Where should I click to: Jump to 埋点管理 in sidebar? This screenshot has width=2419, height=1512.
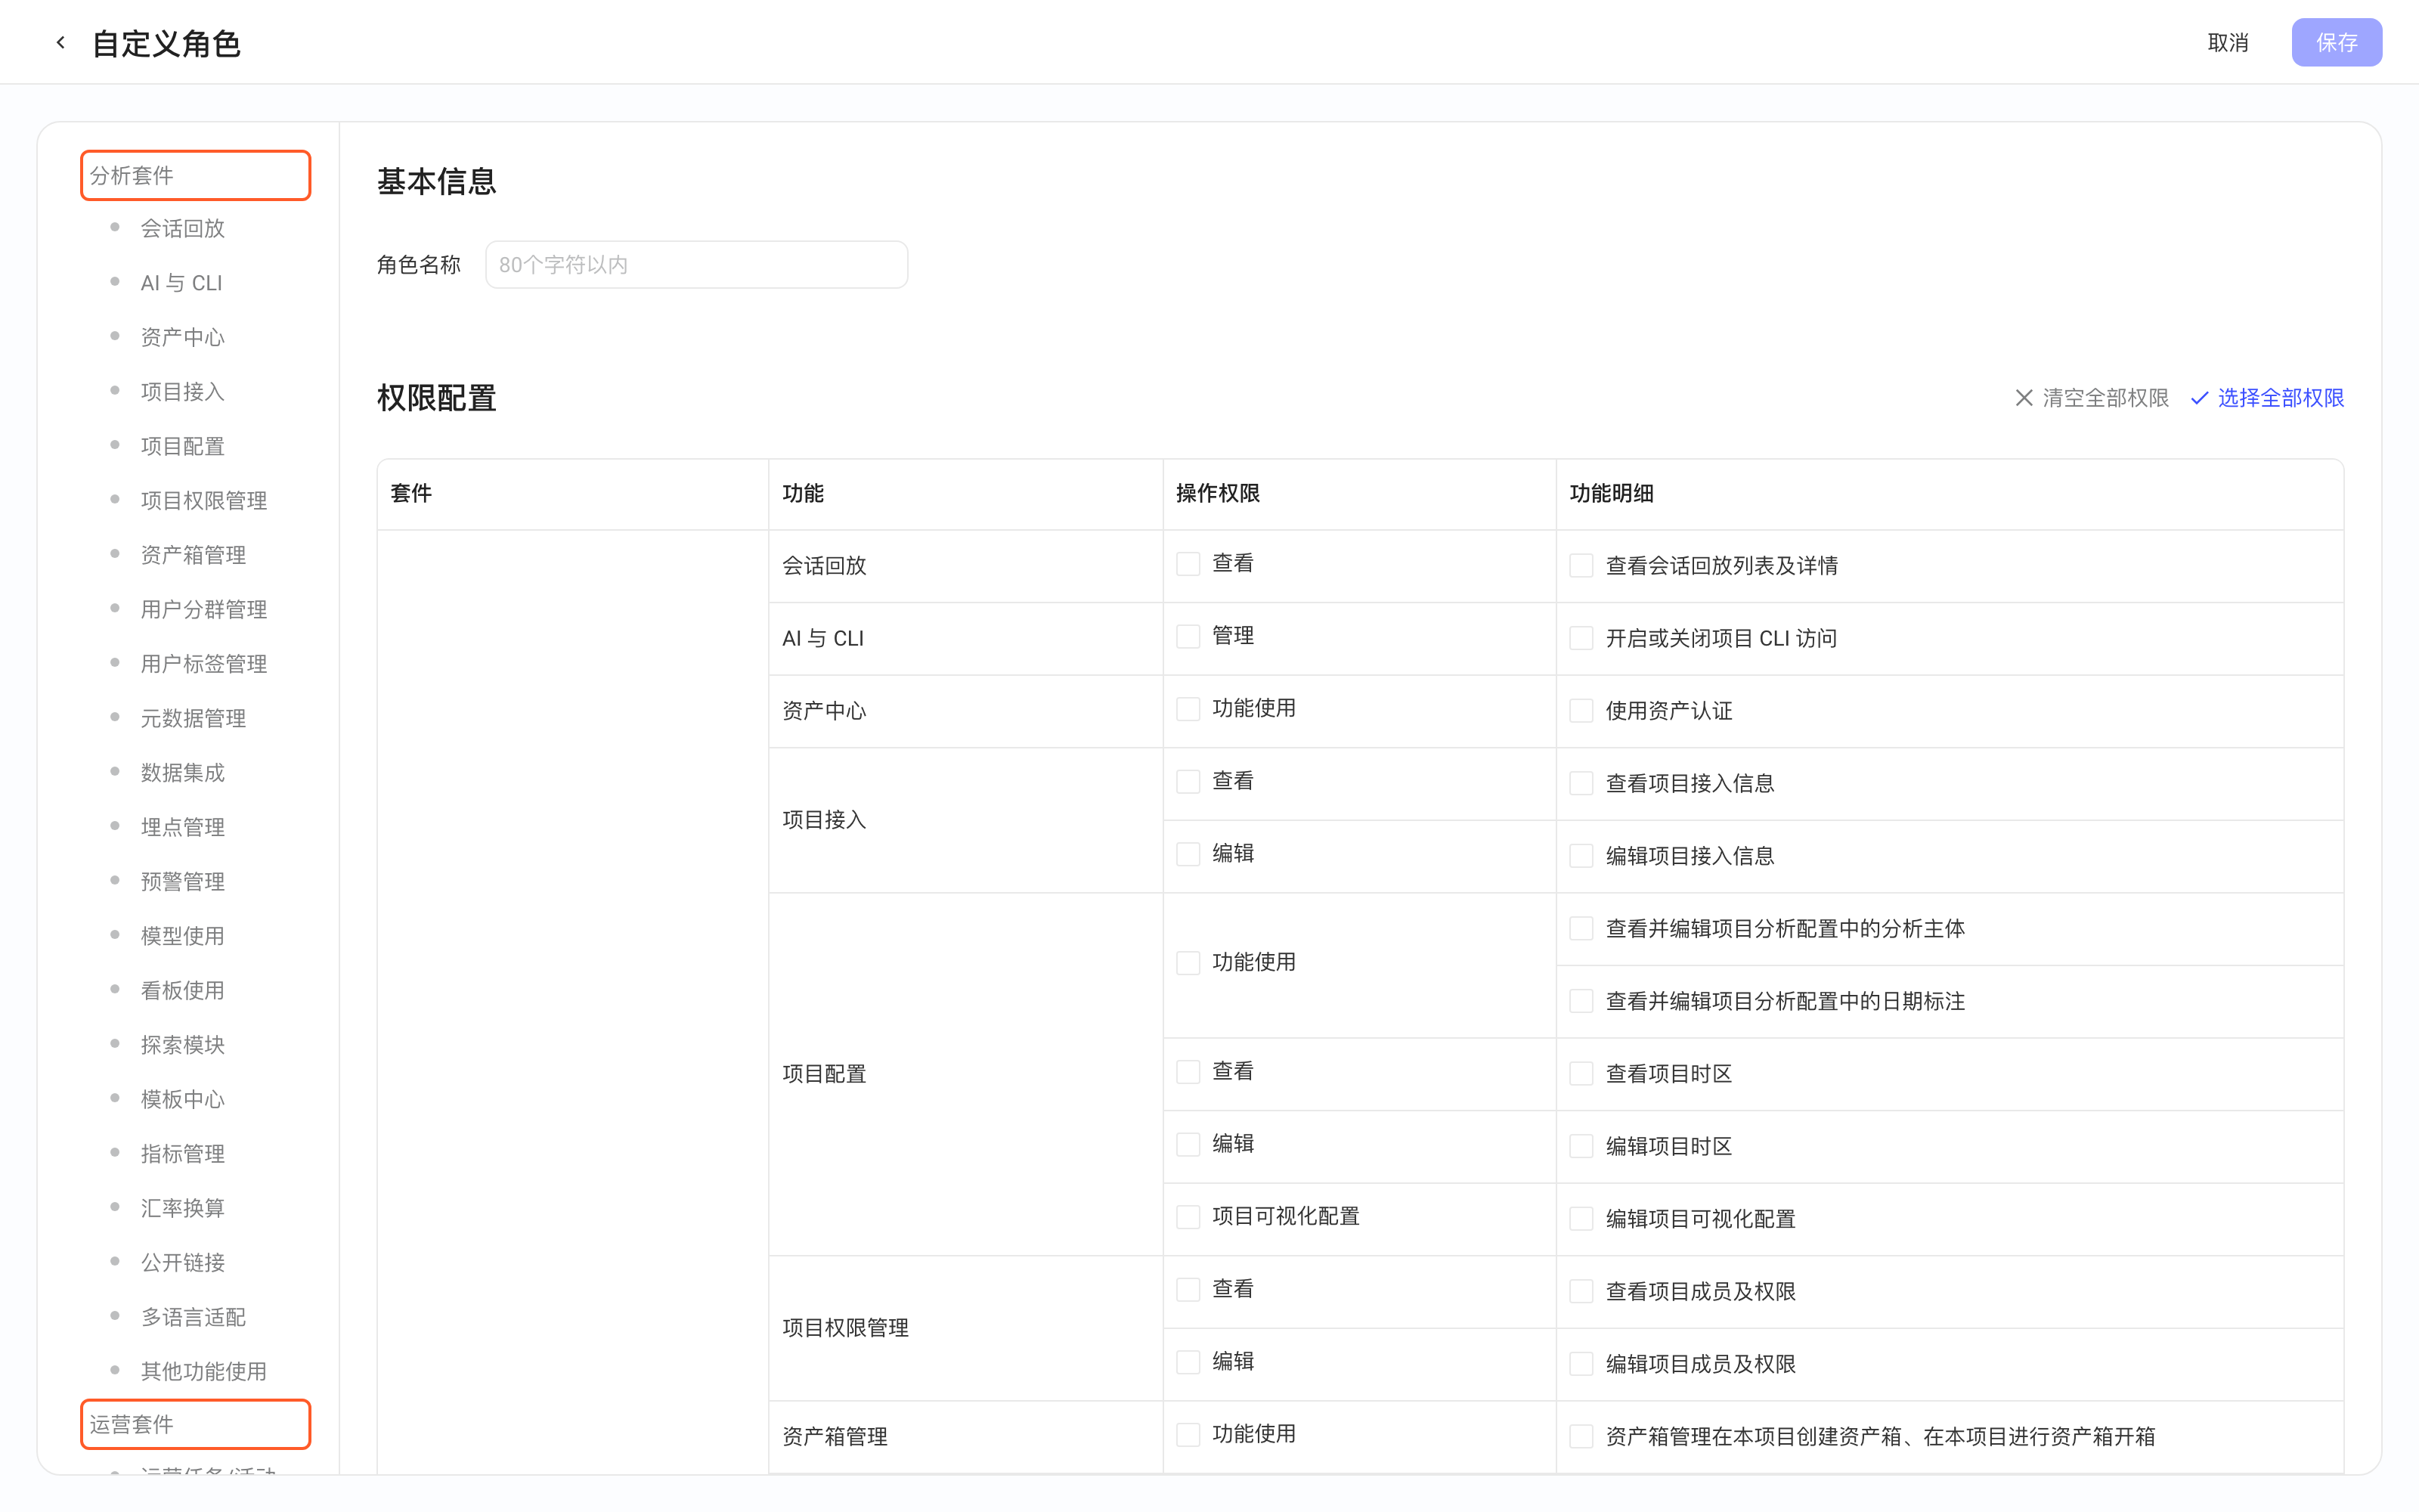[182, 827]
